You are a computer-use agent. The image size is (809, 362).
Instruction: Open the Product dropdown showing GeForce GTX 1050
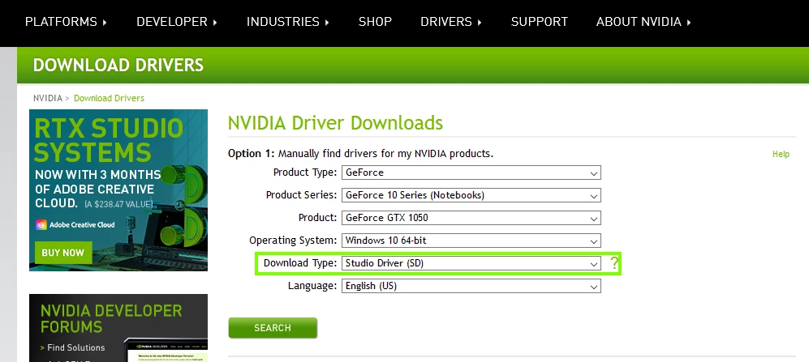click(x=471, y=218)
